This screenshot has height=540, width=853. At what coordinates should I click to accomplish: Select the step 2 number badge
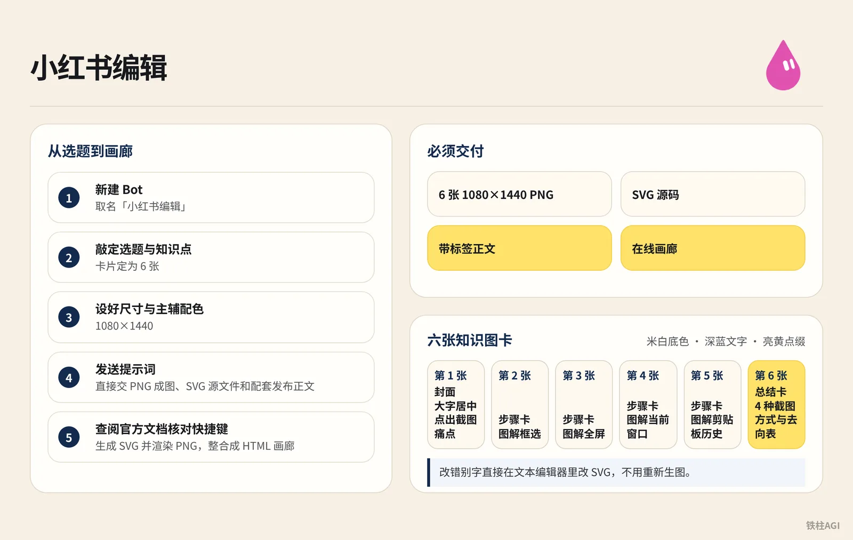pos(69,257)
